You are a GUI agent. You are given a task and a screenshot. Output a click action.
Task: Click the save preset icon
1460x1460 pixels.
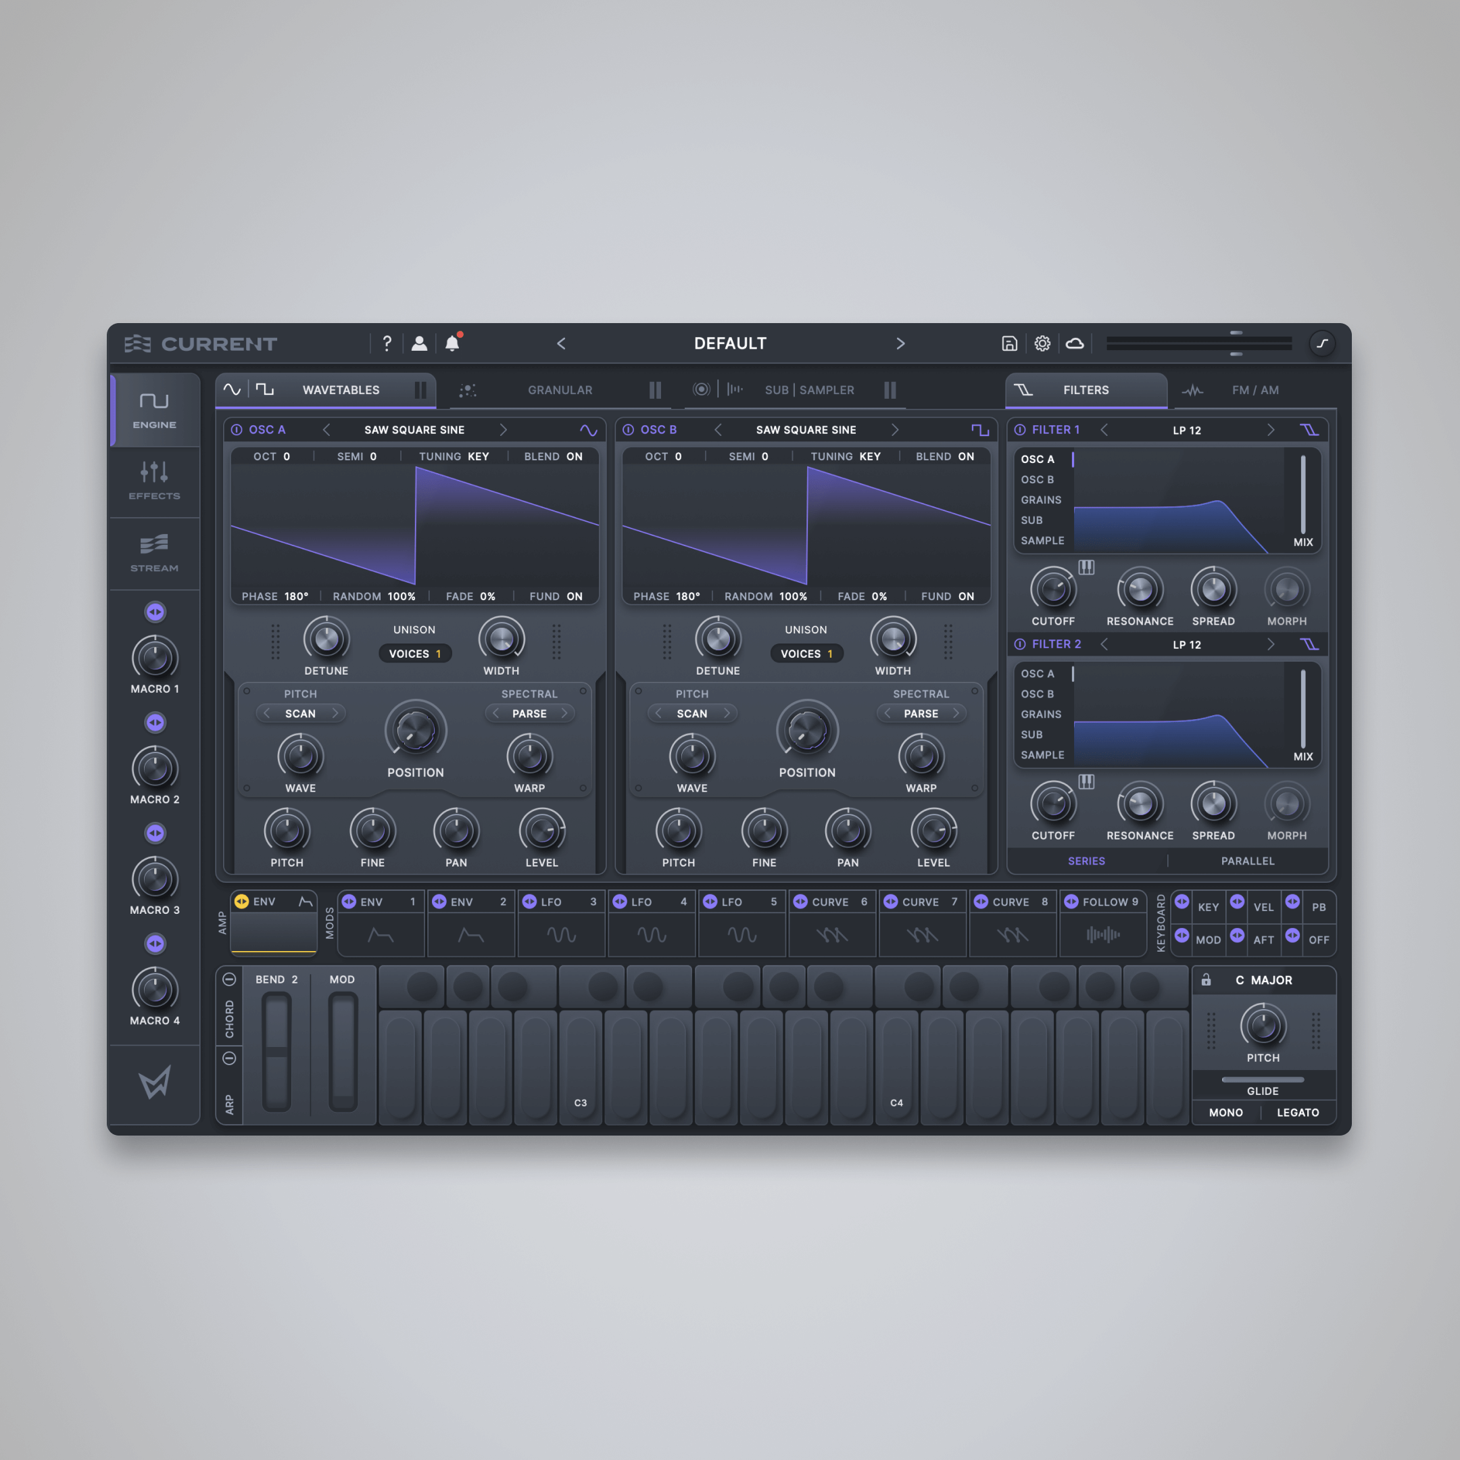pos(1011,343)
